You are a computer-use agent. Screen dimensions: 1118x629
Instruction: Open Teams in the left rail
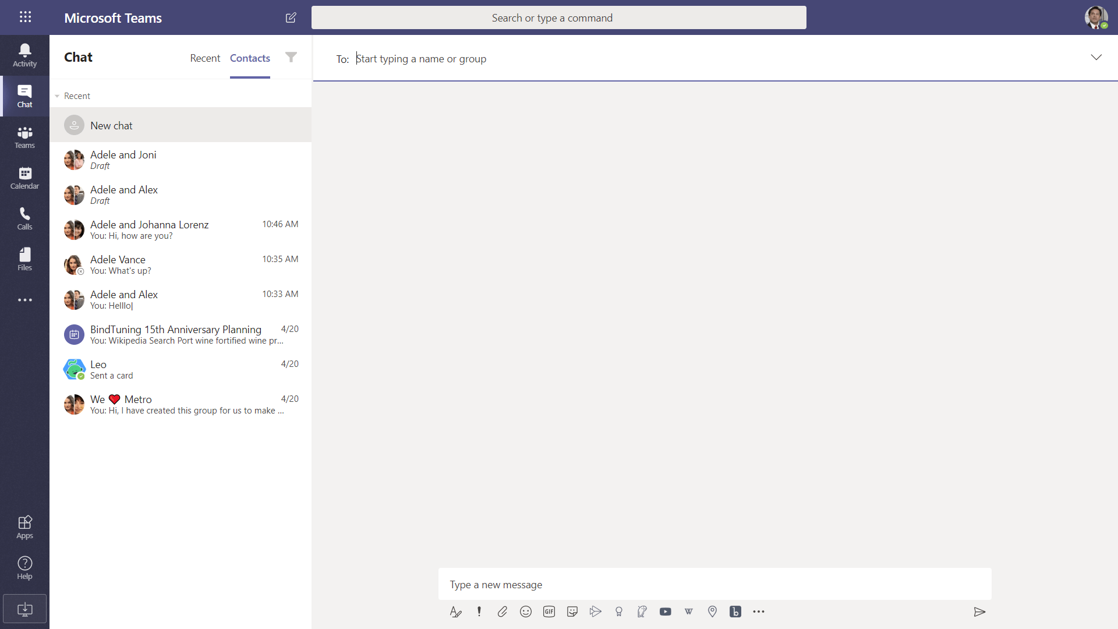pyautogui.click(x=24, y=137)
